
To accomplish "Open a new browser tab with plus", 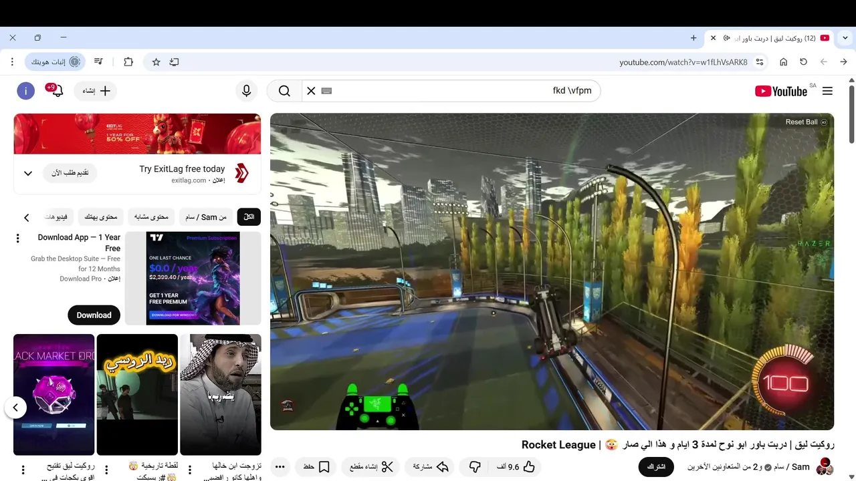I will tap(693, 38).
